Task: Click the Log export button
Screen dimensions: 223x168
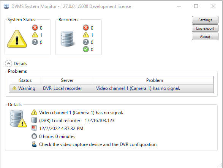Action: [205, 28]
